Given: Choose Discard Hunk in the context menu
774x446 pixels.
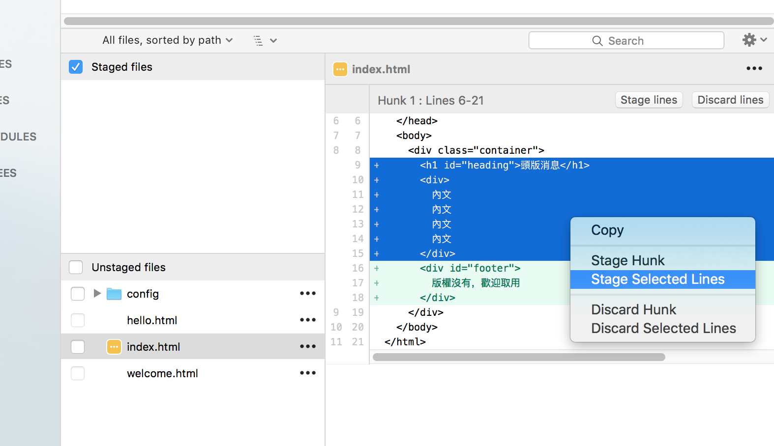Looking at the screenshot, I should [633, 309].
